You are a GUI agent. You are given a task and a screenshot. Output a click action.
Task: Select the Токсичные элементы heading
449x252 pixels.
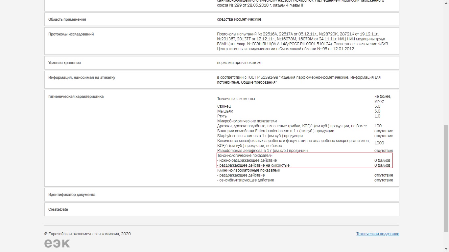tap(236, 99)
